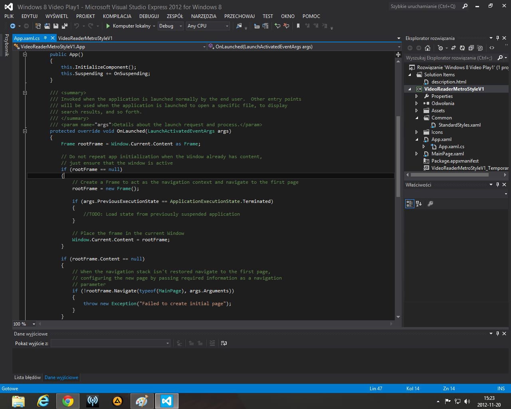Image resolution: width=511 pixels, height=409 pixels.
Task: Click the Collapse All icon in Solution Explorer
Action: click(471, 48)
